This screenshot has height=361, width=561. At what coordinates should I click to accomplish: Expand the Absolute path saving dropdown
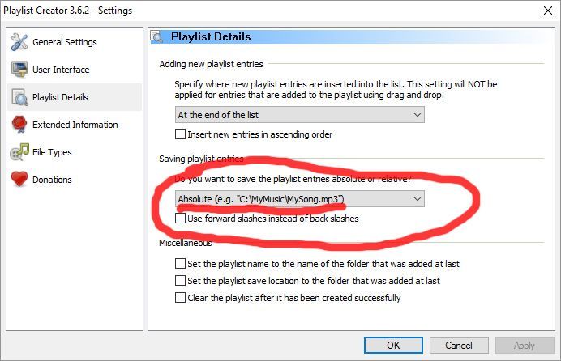(300, 199)
